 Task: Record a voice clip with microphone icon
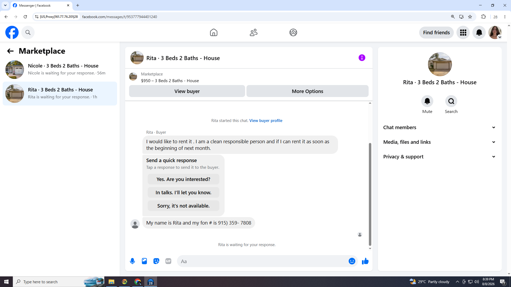click(x=132, y=261)
